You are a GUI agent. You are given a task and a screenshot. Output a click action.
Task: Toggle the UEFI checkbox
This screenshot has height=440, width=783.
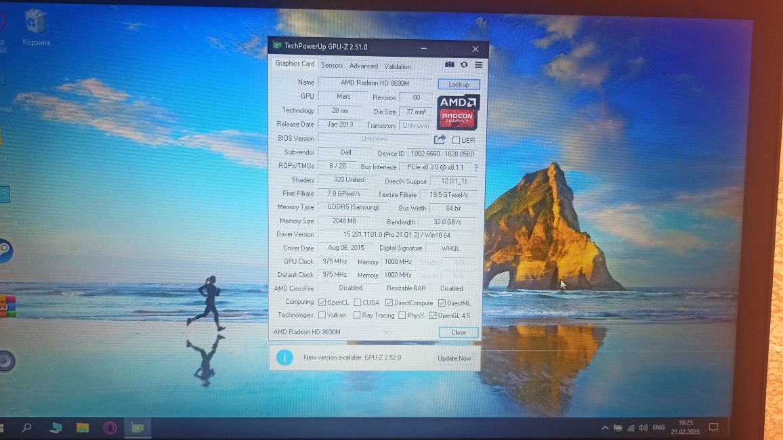(456, 140)
